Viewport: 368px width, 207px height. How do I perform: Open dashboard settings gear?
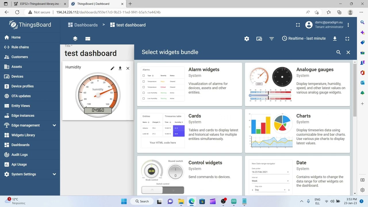click(247, 39)
